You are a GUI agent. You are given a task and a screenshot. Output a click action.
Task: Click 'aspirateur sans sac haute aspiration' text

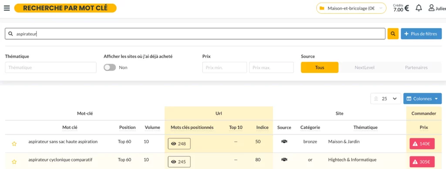click(63, 142)
